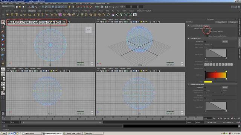Image resolution: width=241 pixels, height=135 pixels.
Task: Click the Falloff color gradient ramp
Action: coord(216,75)
